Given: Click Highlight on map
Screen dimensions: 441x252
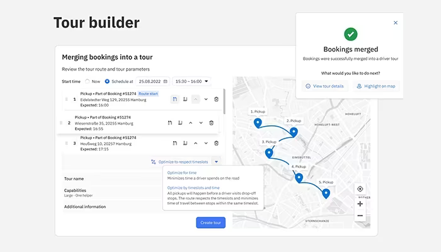Looking at the screenshot, I should 376,86.
